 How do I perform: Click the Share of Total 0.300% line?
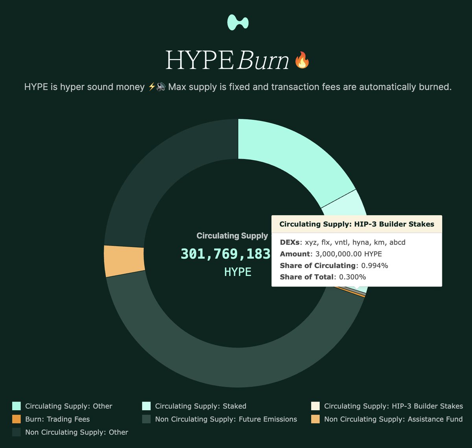(x=323, y=277)
